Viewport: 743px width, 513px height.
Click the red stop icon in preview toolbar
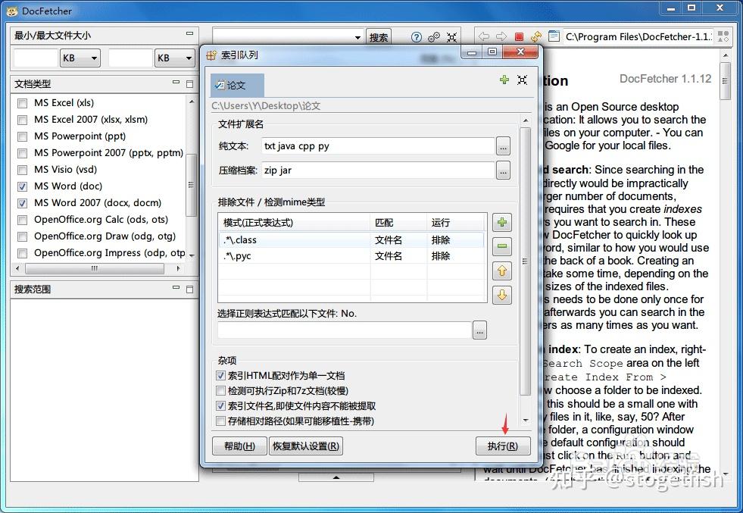pos(519,36)
